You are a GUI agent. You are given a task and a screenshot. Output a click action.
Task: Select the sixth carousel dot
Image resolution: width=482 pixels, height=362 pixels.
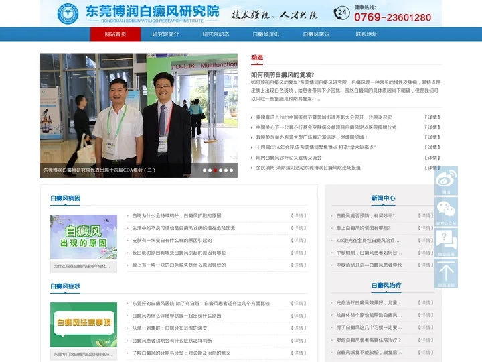point(231,170)
